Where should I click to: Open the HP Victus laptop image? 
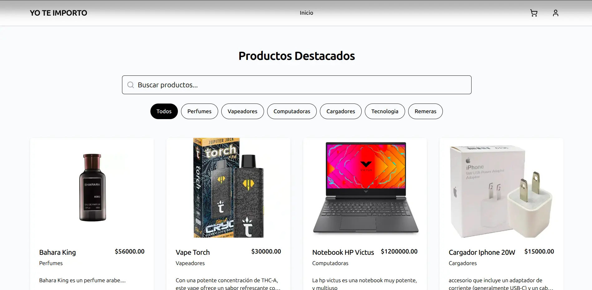pyautogui.click(x=365, y=188)
